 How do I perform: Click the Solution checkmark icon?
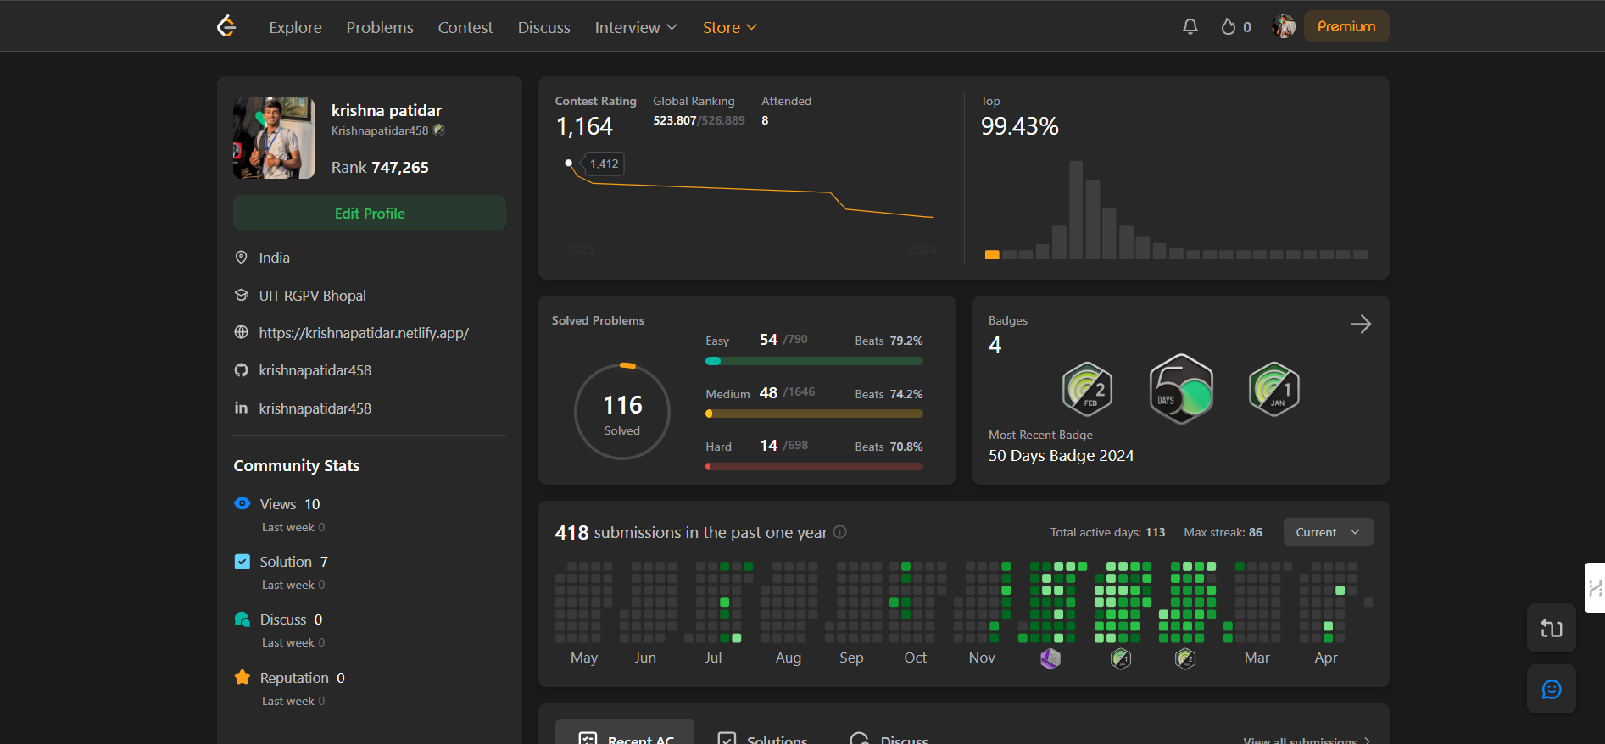242,561
